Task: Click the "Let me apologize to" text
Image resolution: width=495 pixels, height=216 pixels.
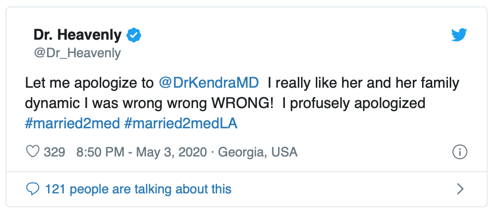Action: (90, 84)
